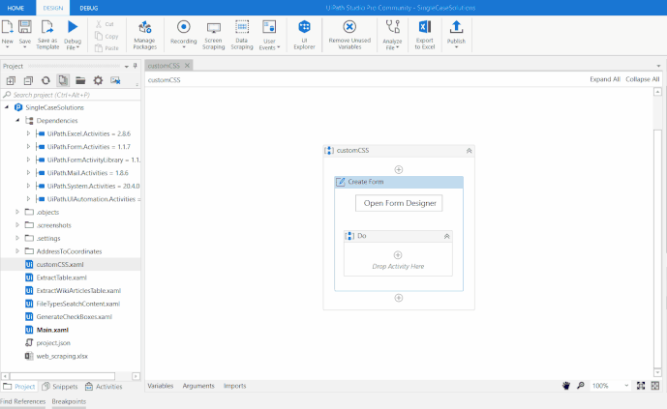Click Open Form Designer button

tap(399, 203)
